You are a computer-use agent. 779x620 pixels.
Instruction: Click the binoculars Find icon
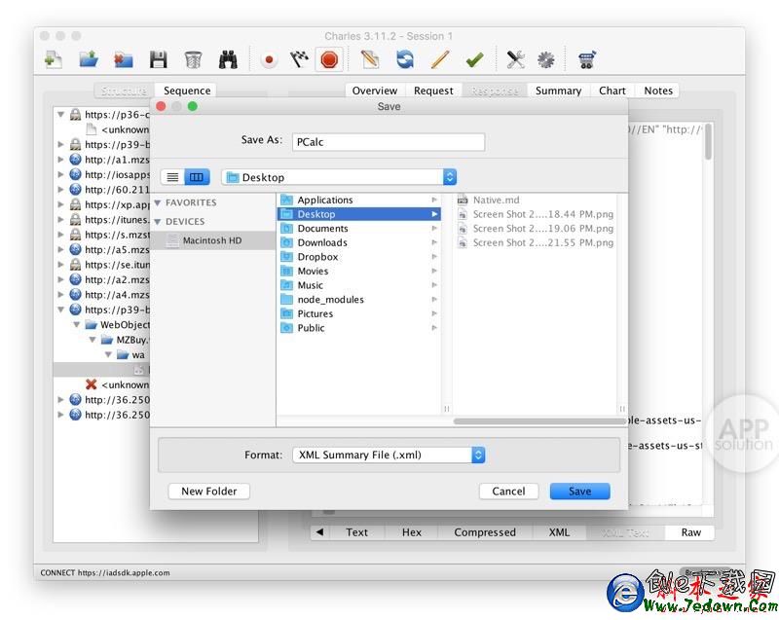229,60
